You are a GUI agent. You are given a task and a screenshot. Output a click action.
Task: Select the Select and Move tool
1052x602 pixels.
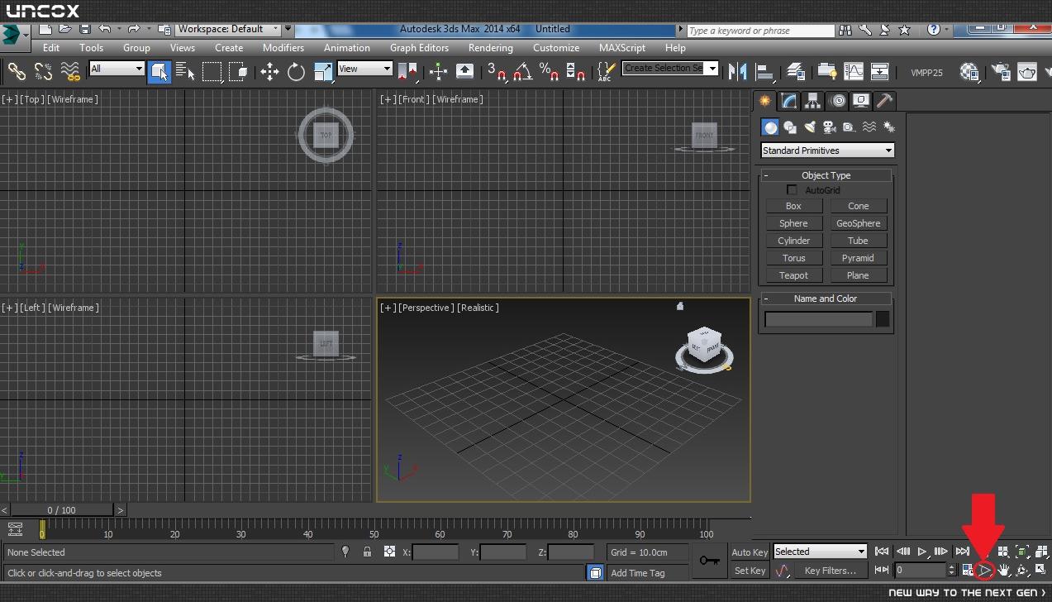tap(269, 72)
